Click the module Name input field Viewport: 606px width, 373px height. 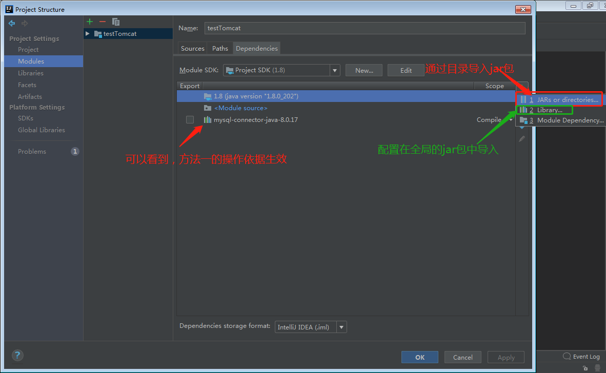pyautogui.click(x=365, y=28)
